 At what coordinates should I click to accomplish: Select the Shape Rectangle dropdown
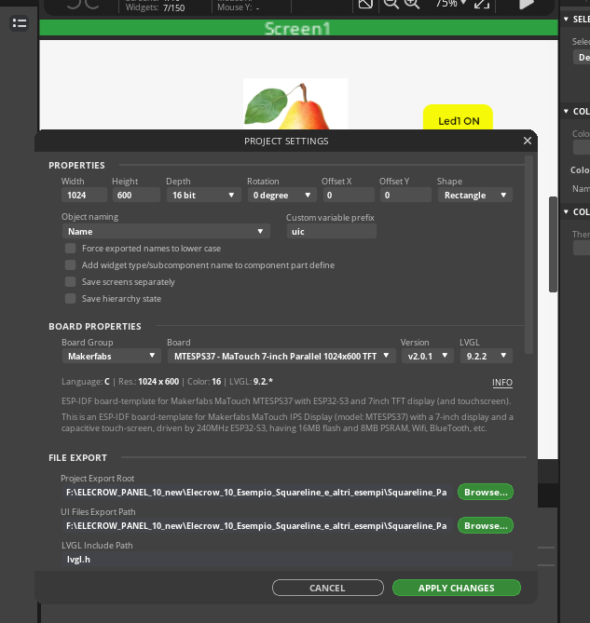pyautogui.click(x=474, y=196)
